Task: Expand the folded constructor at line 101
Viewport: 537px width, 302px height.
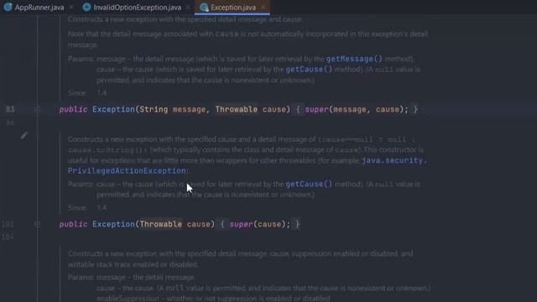Action: click(x=37, y=224)
